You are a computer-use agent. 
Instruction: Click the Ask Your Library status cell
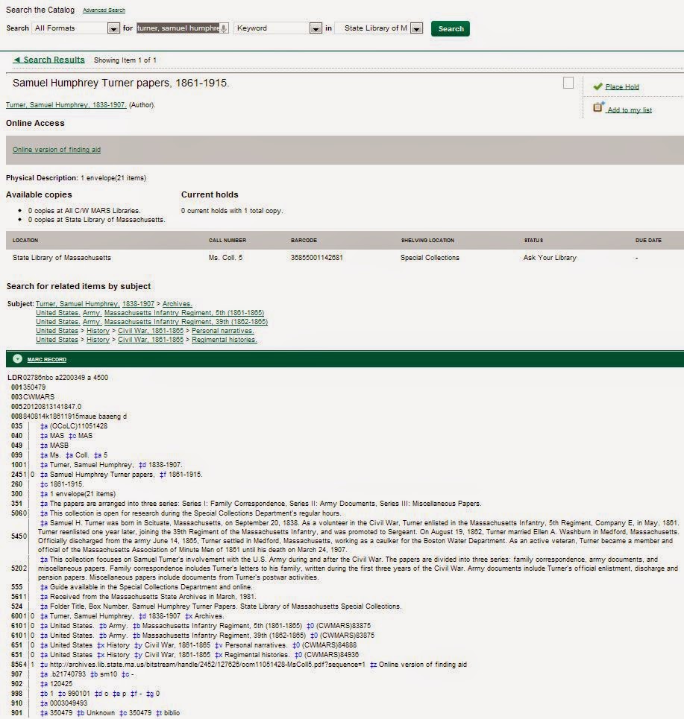click(x=550, y=258)
